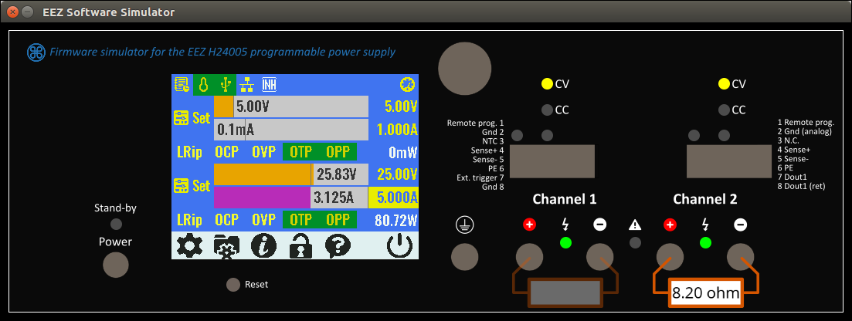Click the USB status icon

point(226,85)
